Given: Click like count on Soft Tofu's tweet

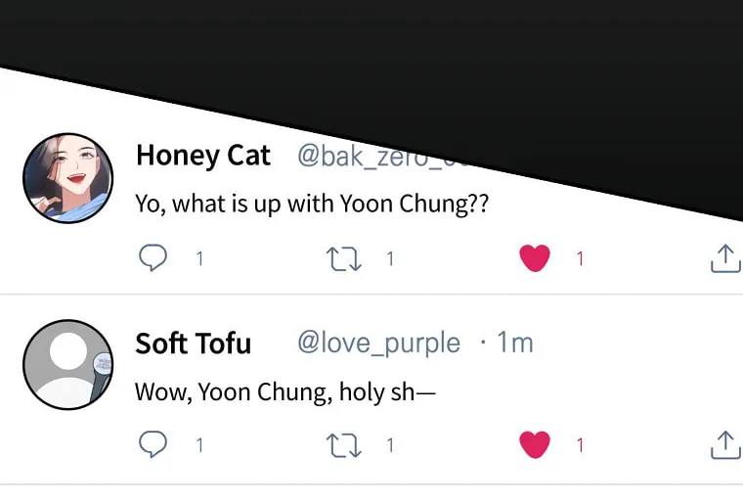Looking at the screenshot, I should point(580,446).
